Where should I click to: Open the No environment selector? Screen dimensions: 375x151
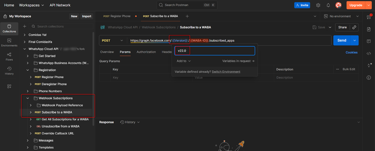tap(341, 16)
